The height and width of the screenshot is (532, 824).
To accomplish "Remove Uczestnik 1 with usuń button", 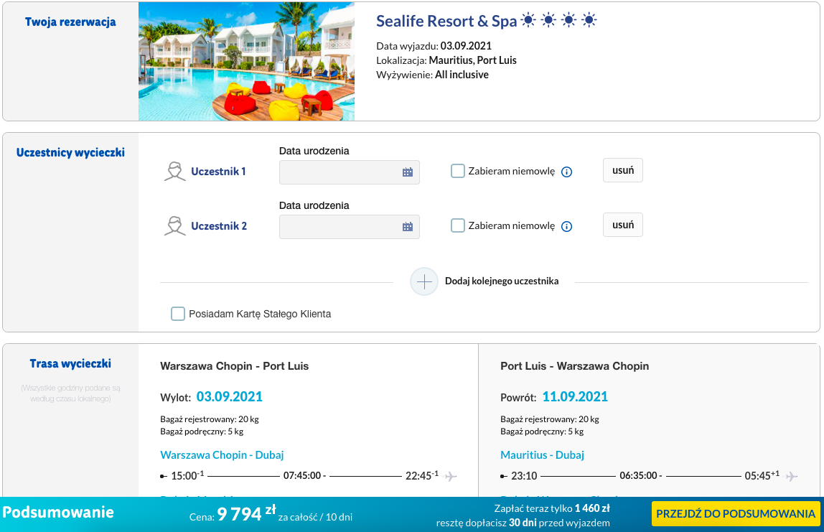I will (x=622, y=170).
